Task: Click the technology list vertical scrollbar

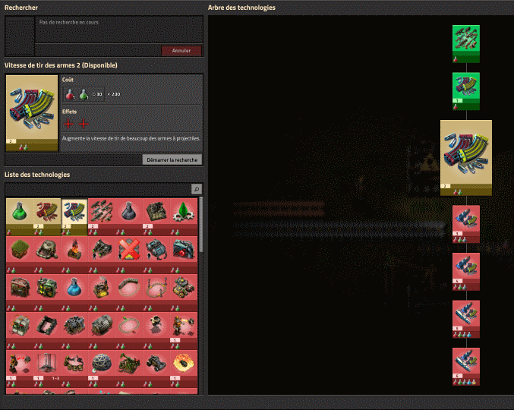Action: (200, 225)
